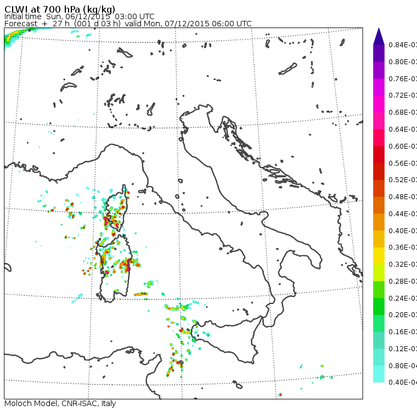The width and height of the screenshot is (417, 411).
Task: Click the dark purple arrow atop the colorbar
Action: click(379, 36)
